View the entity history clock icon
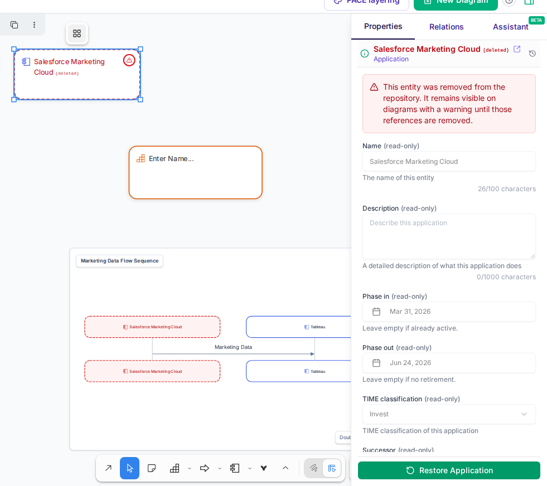Screen dimensions: 547x486 click(533, 54)
